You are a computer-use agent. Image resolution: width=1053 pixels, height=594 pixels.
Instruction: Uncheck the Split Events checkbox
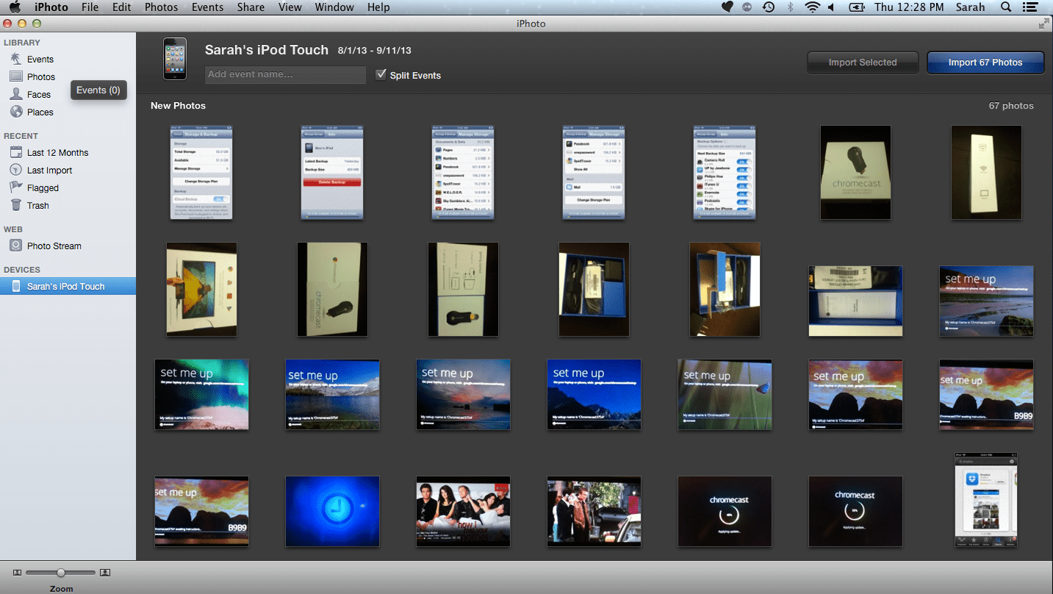(381, 74)
